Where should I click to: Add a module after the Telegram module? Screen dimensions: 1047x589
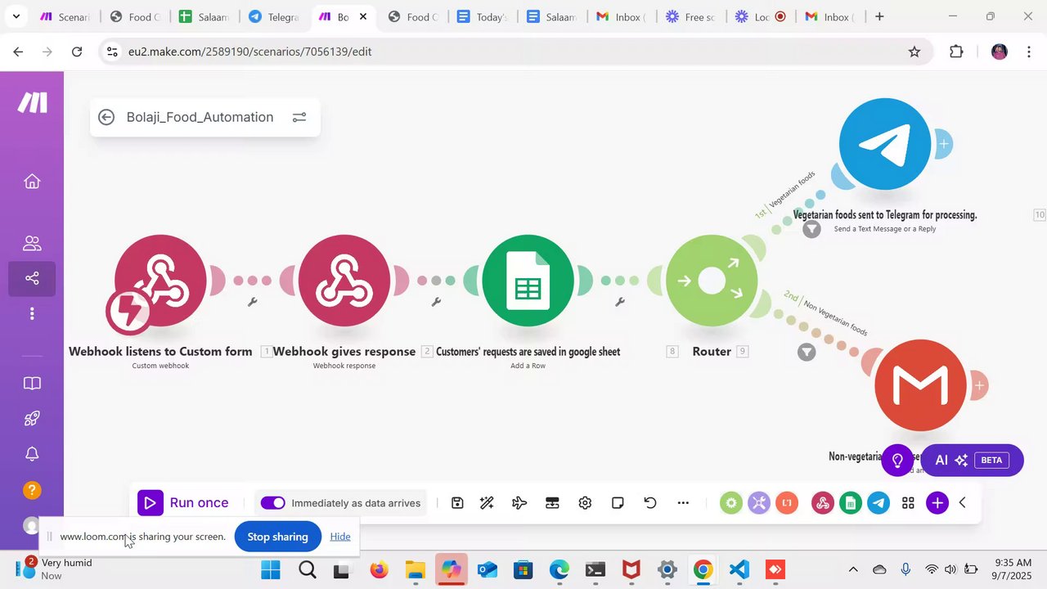point(943,144)
